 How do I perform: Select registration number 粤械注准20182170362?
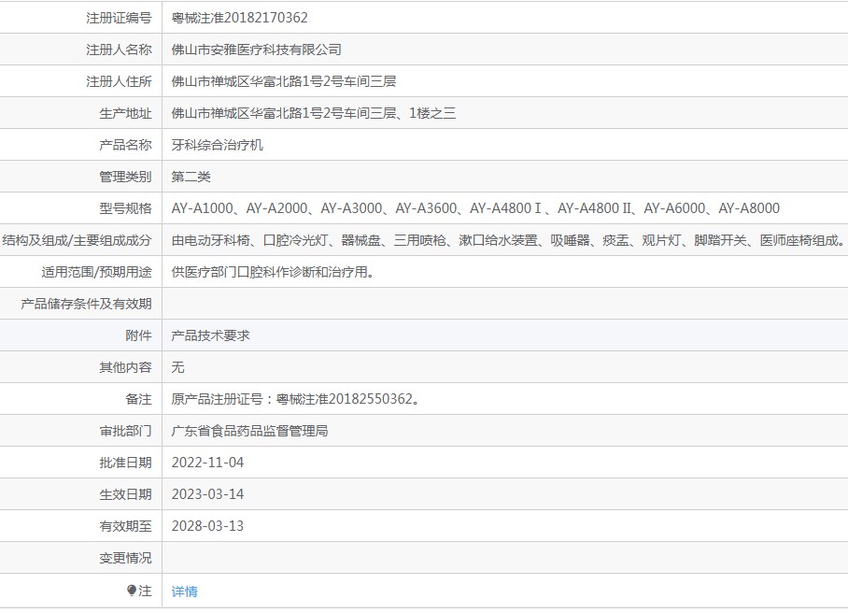click(x=240, y=18)
